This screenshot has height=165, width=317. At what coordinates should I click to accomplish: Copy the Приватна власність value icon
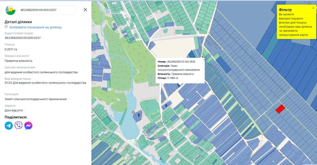(x=35, y=60)
